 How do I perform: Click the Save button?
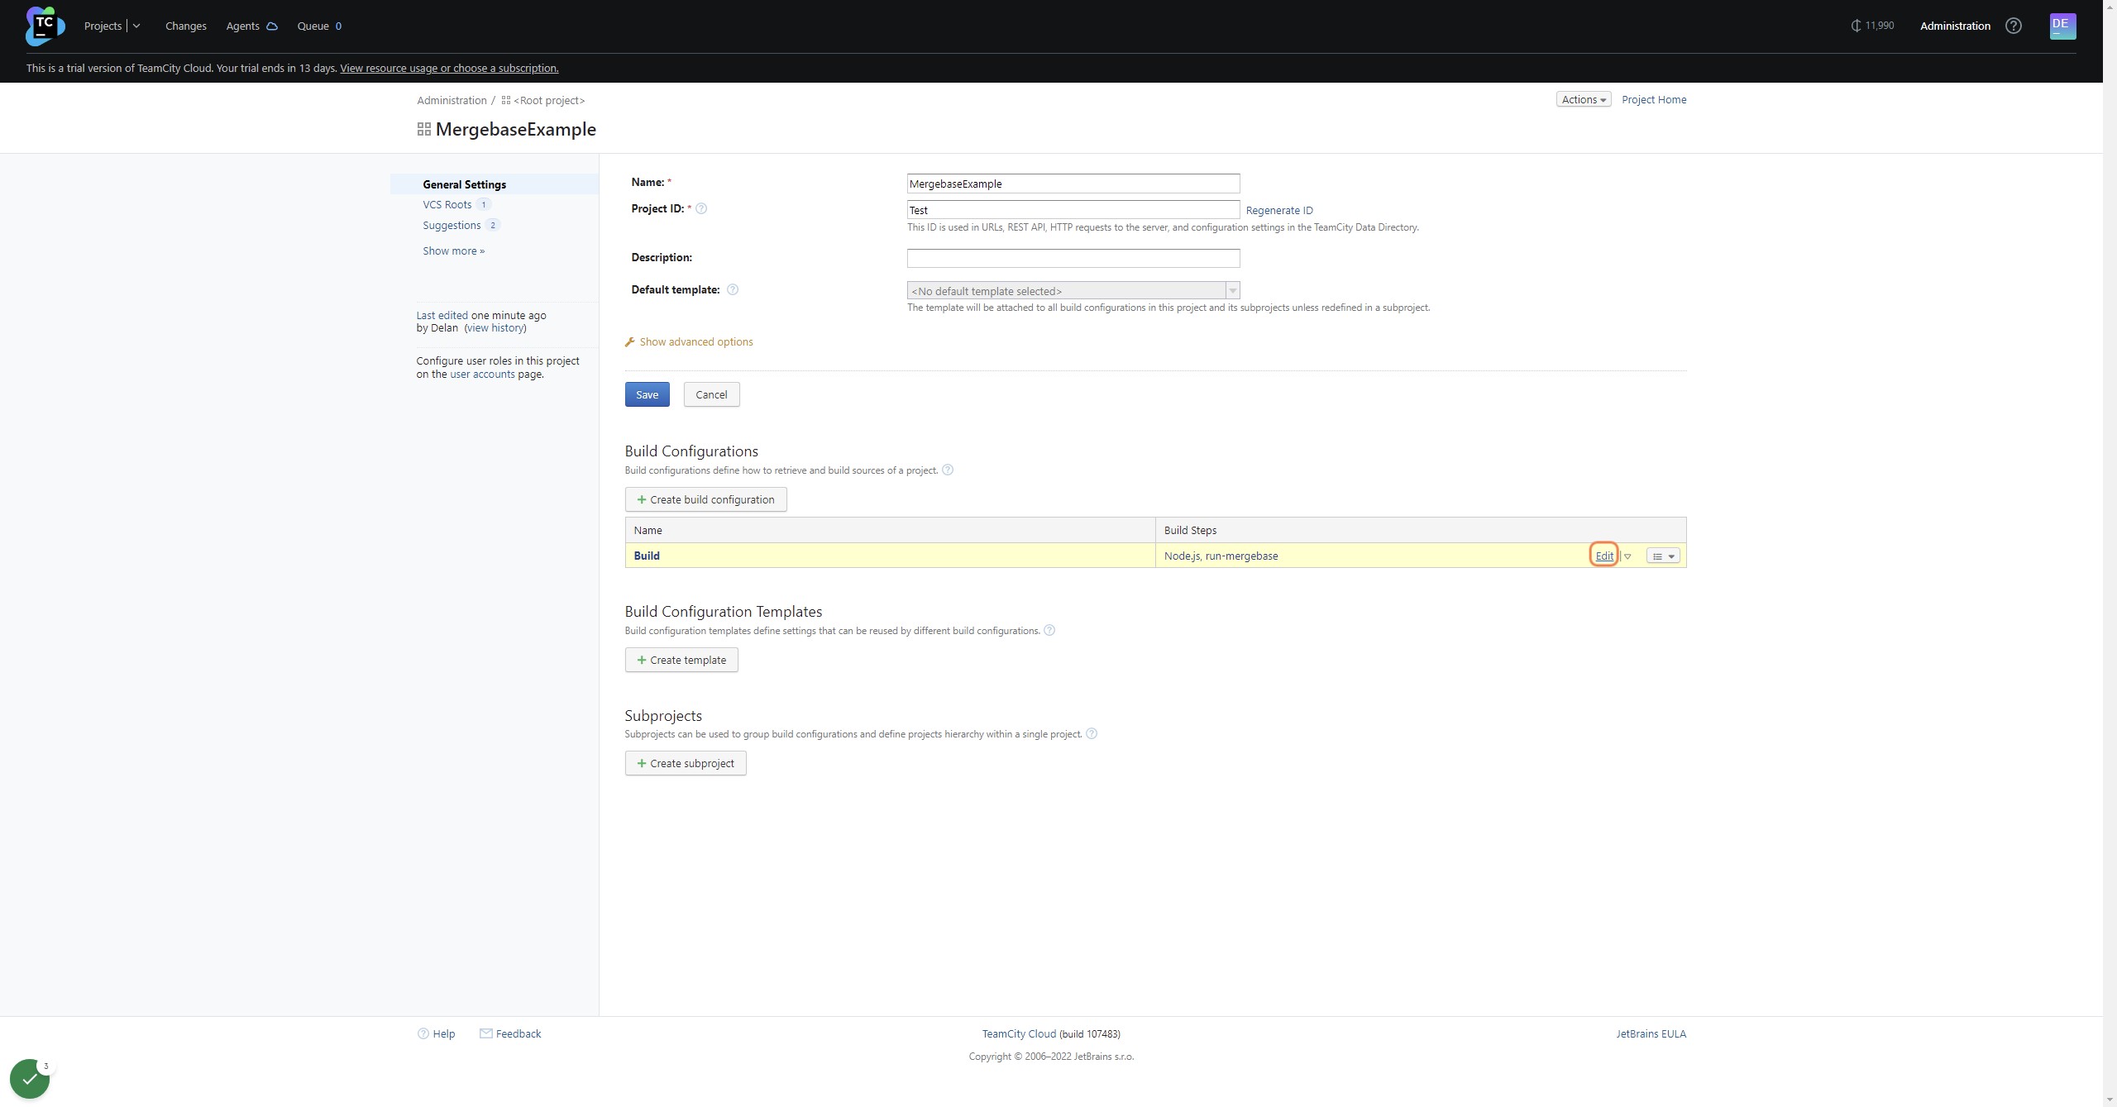647,394
